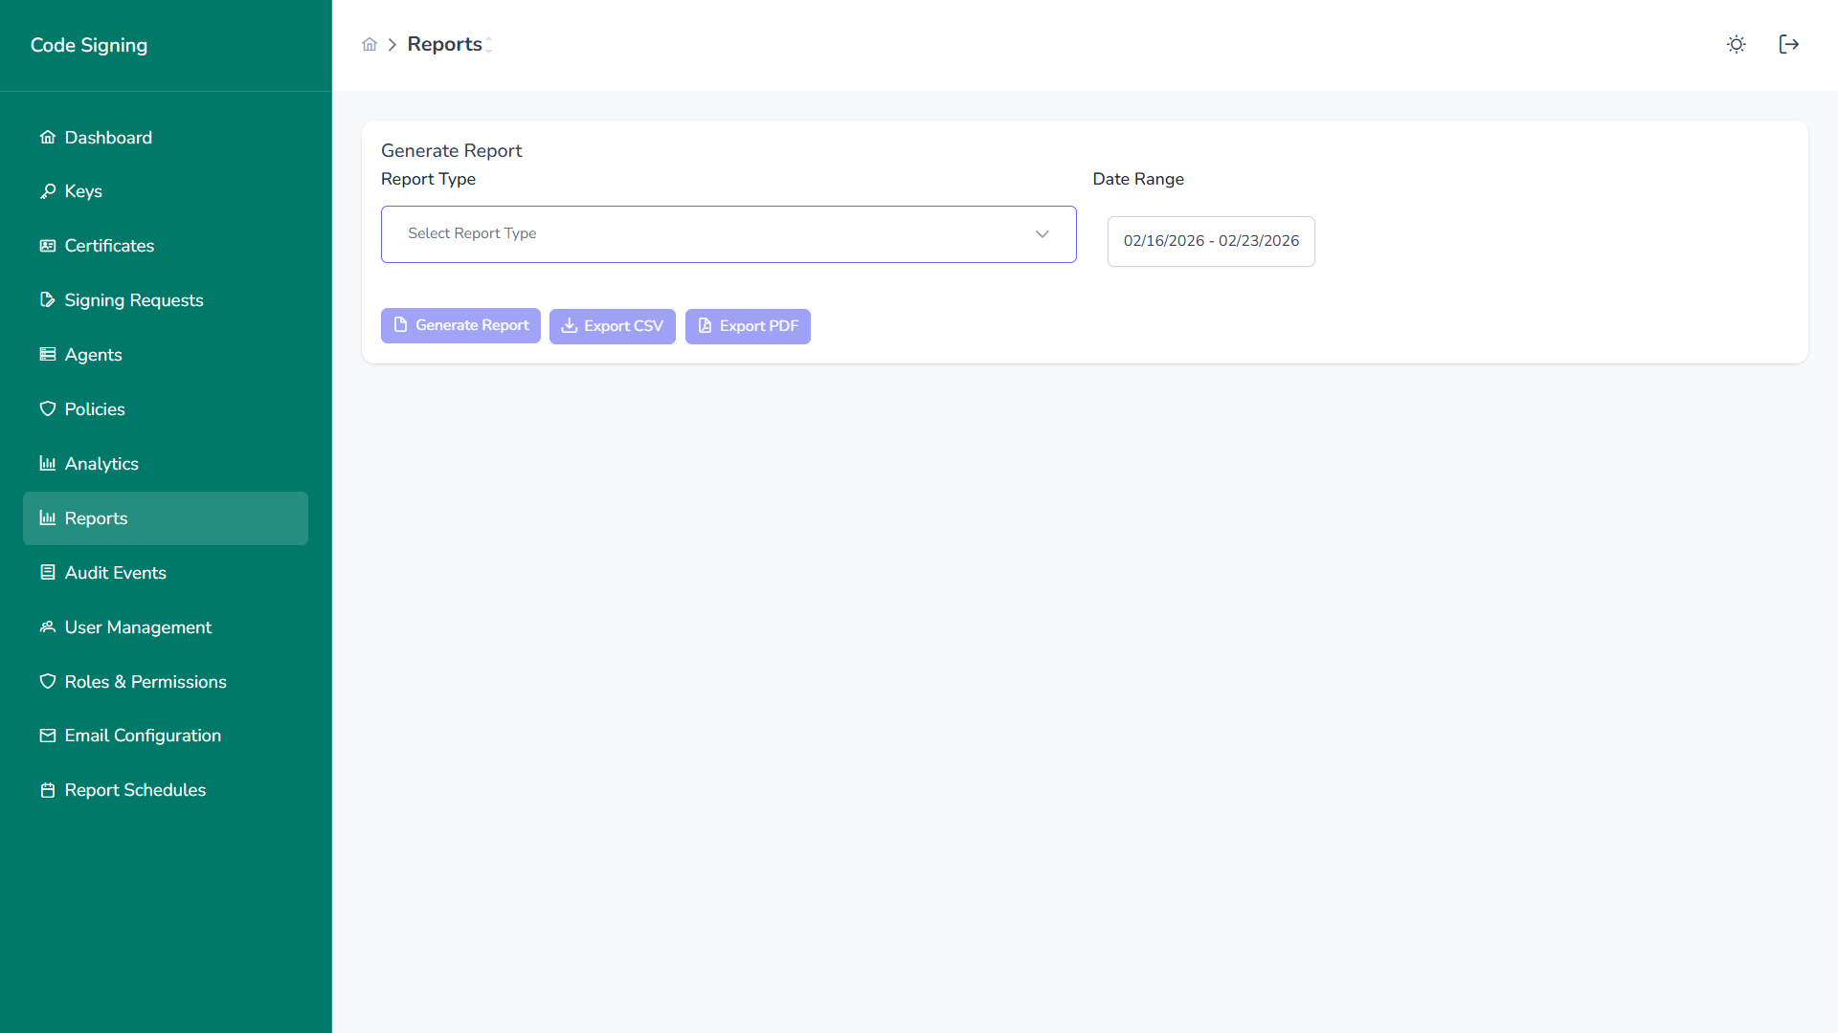Select the Agents icon in the sidebar
The width and height of the screenshot is (1838, 1033).
[47, 354]
